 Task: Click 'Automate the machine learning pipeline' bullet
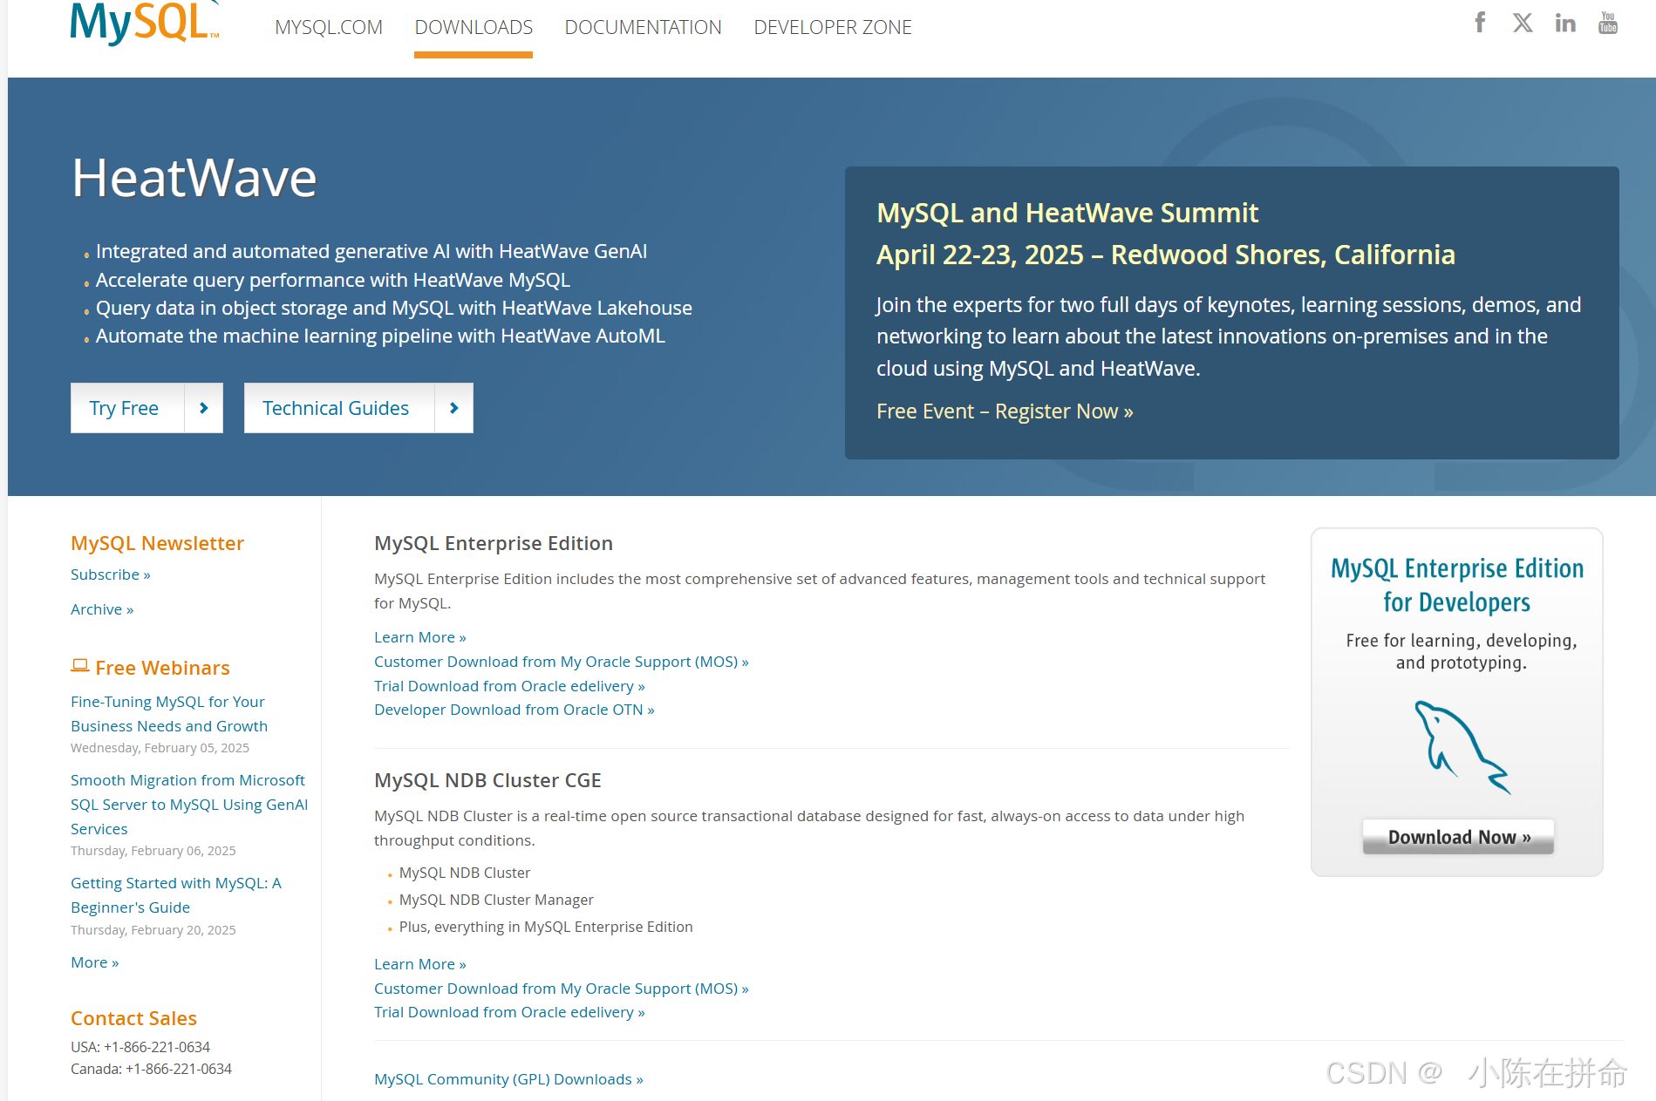pos(380,336)
